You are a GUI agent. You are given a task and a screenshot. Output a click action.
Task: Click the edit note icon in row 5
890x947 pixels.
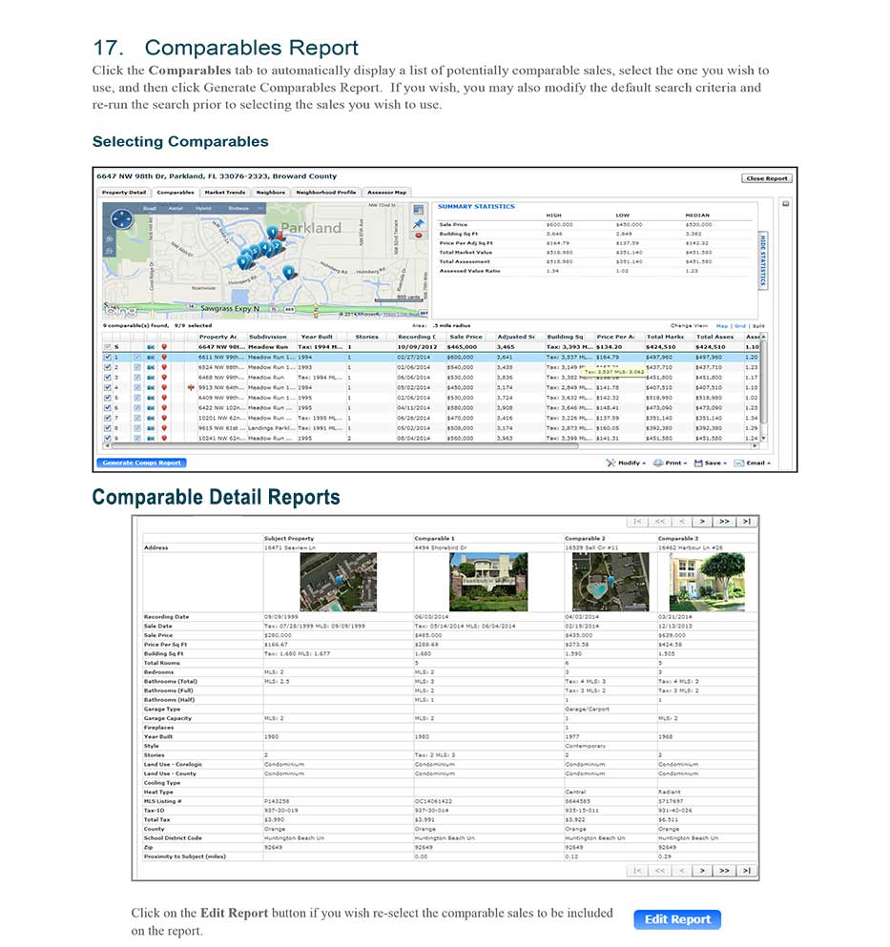pyautogui.click(x=137, y=398)
